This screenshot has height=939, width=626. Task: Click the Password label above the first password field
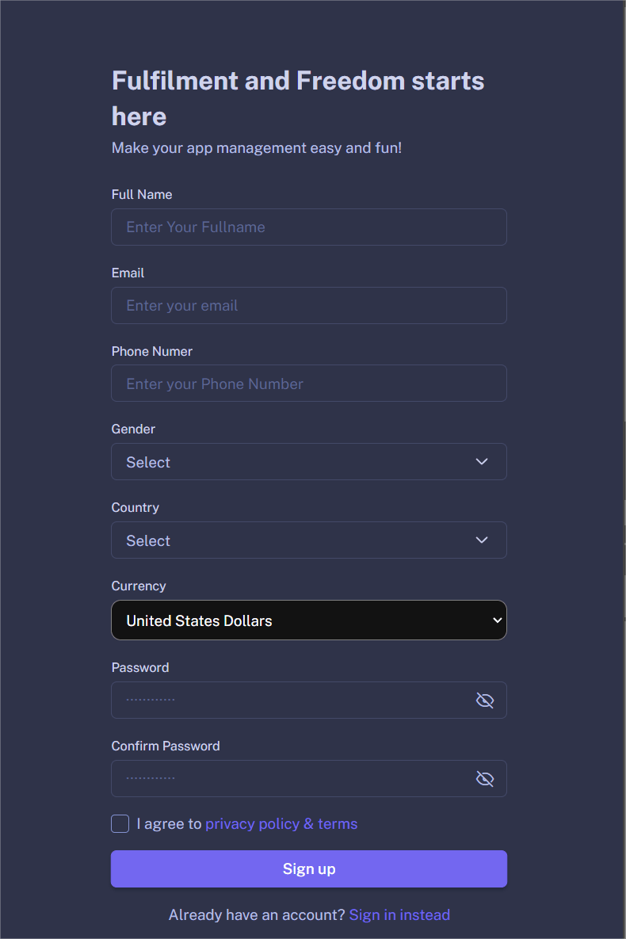point(140,668)
